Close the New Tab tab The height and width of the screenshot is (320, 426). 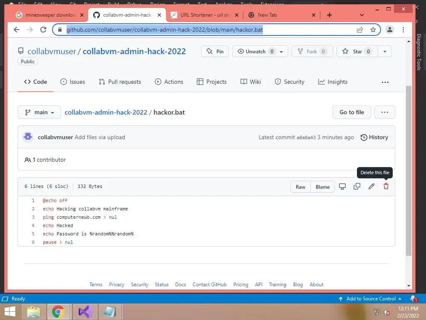[314, 15]
